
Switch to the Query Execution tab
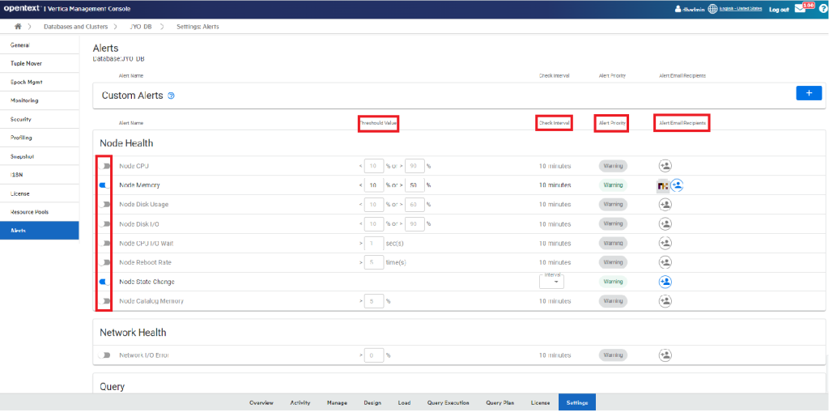point(447,402)
